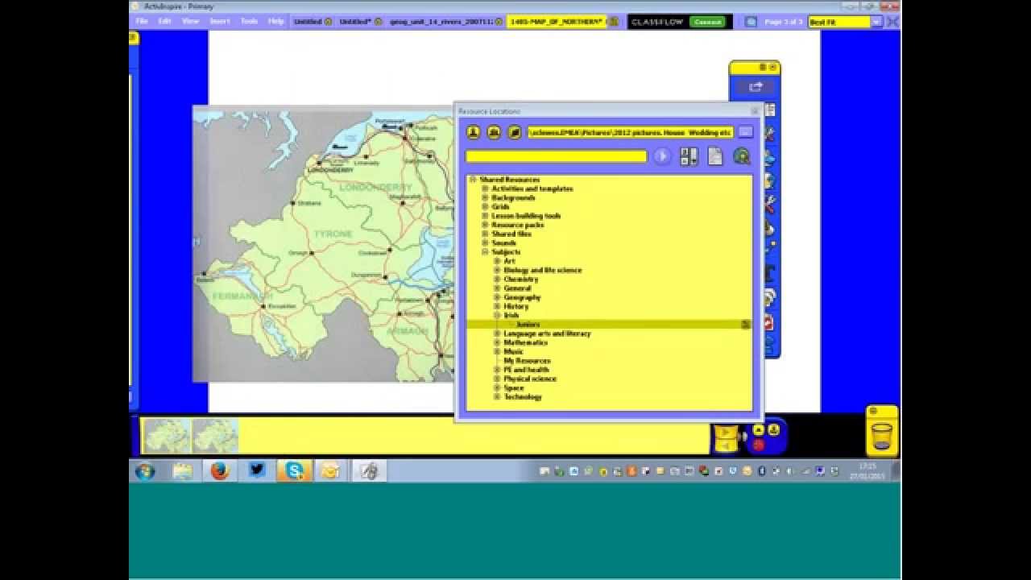Image resolution: width=1031 pixels, height=580 pixels.
Task: Click Shared Resources location icon in Resource dialog
Action: pyautogui.click(x=495, y=132)
